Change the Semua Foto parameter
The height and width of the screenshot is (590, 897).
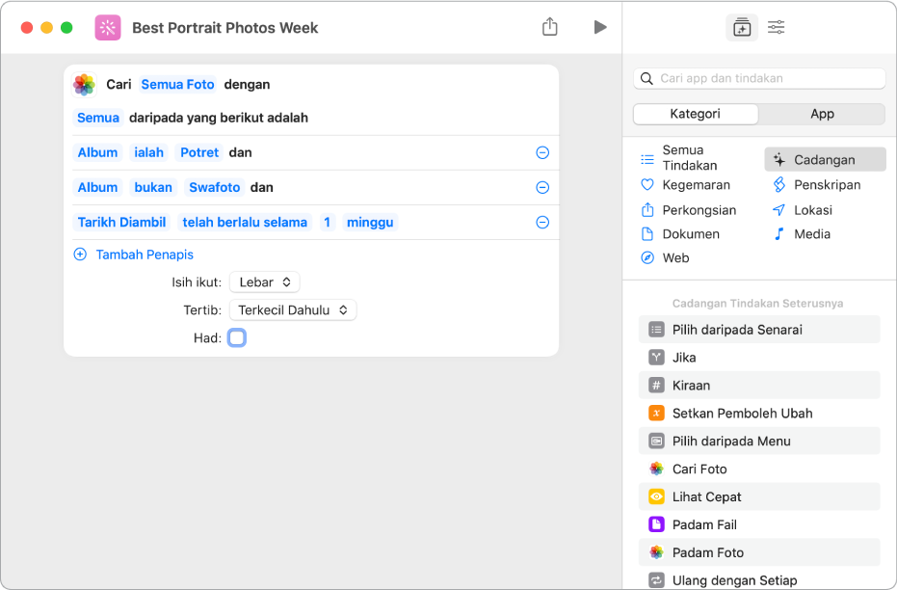177,85
